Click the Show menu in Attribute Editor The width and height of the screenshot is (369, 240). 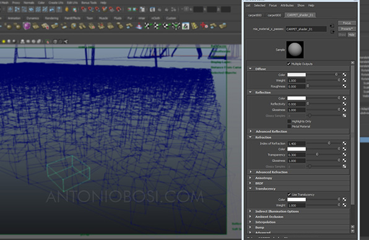click(x=301, y=5)
